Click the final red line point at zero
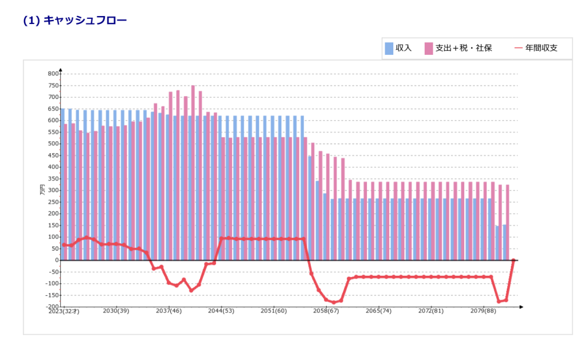The height and width of the screenshot is (349, 587). point(513,260)
